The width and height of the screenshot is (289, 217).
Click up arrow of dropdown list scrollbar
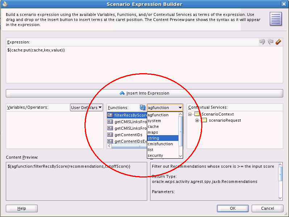coord(181,114)
